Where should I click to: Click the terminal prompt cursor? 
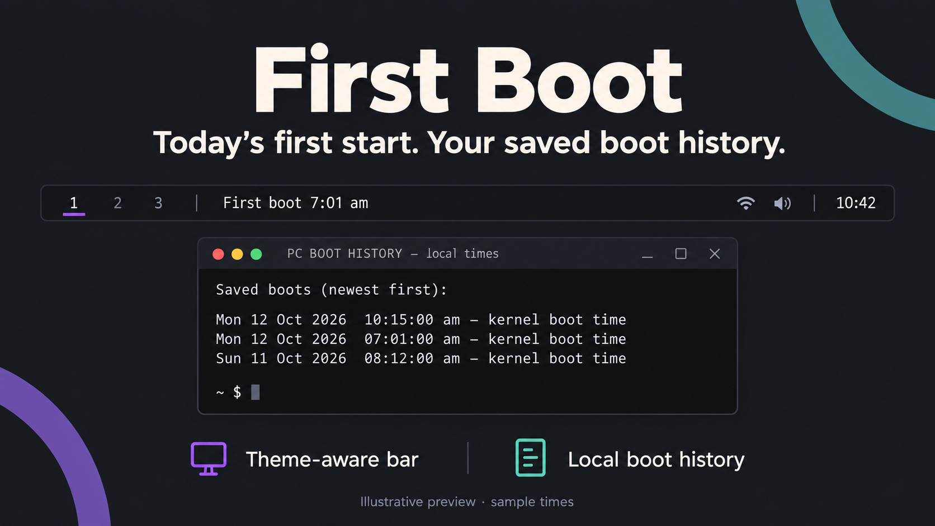256,392
